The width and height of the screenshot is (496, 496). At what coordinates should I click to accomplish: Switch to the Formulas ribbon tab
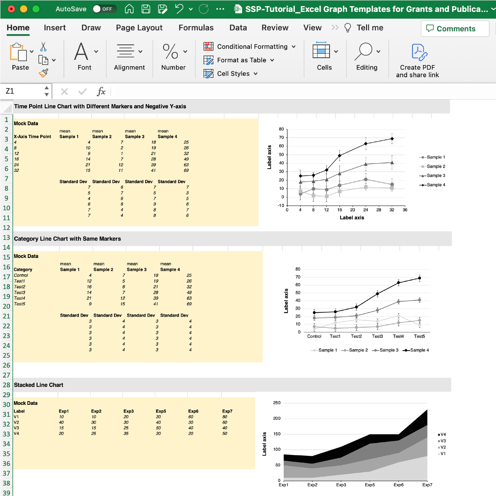[x=196, y=28]
